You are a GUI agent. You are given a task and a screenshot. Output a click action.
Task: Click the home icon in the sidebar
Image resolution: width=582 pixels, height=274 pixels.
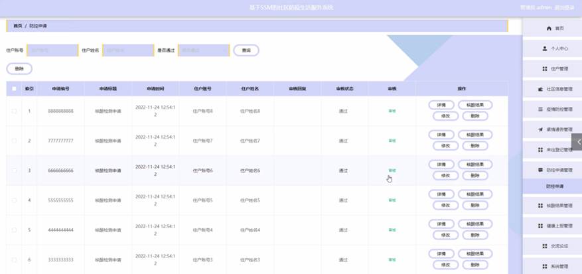coord(549,29)
